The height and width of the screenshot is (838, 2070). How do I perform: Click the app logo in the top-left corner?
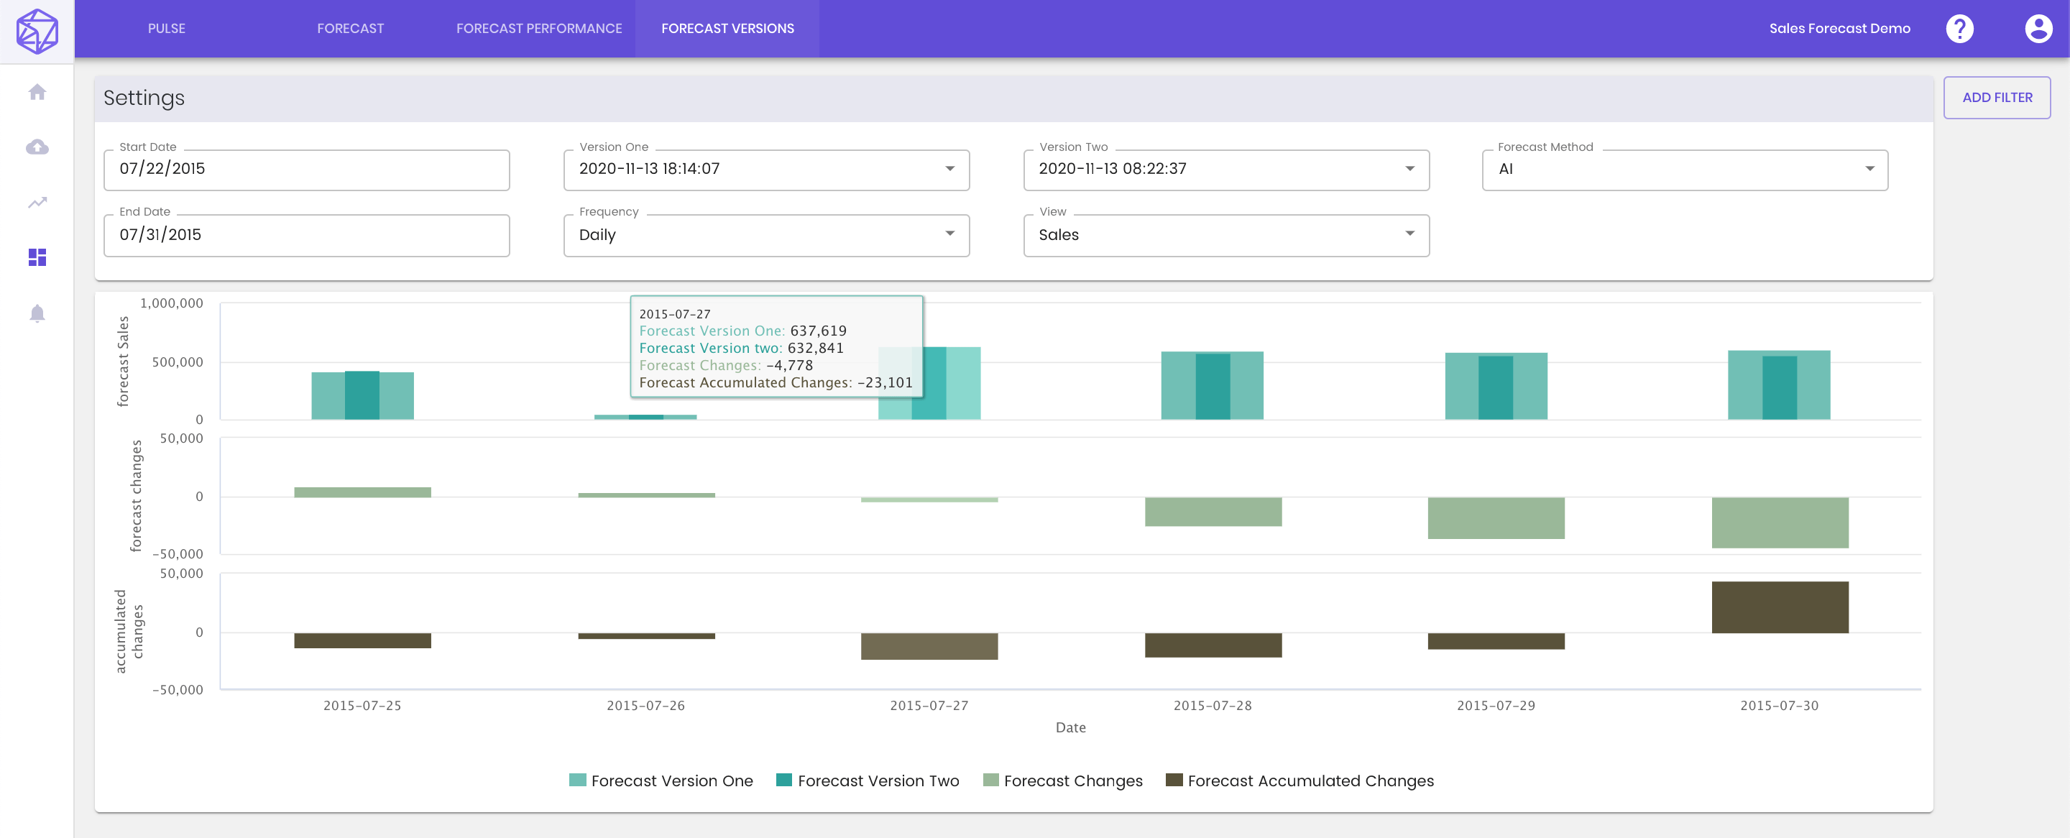[37, 30]
